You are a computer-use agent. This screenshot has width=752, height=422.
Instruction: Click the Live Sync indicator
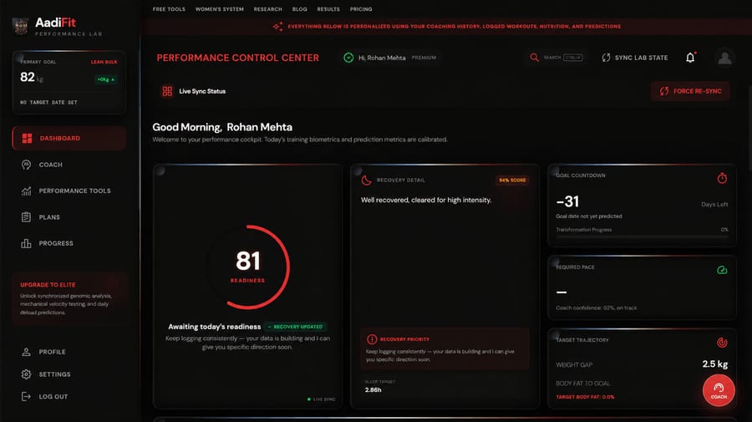coord(322,399)
